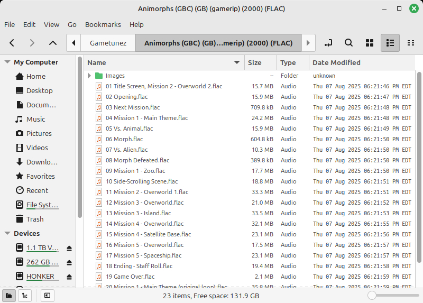This screenshot has height=303, width=423.
Task: Open the View menu
Action: [51, 24]
